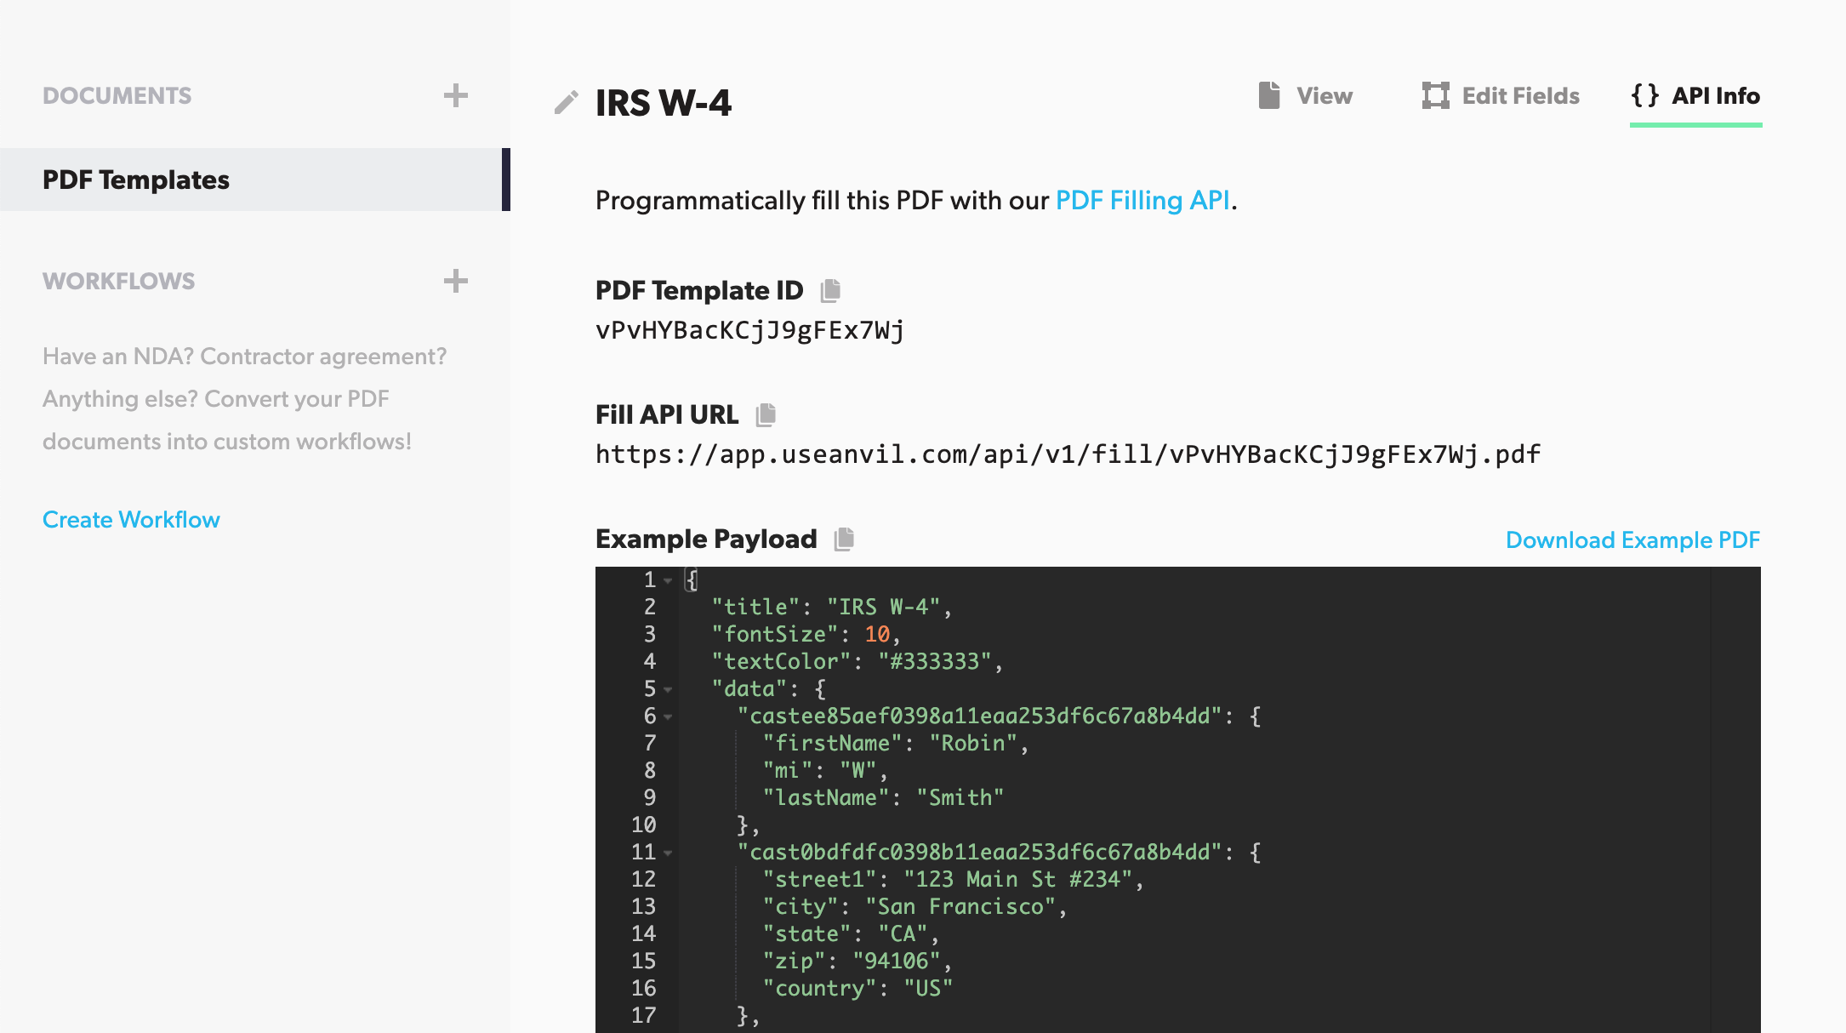Click the "street1": "123 Main St #234" line
1846x1033 pixels.
954,879
